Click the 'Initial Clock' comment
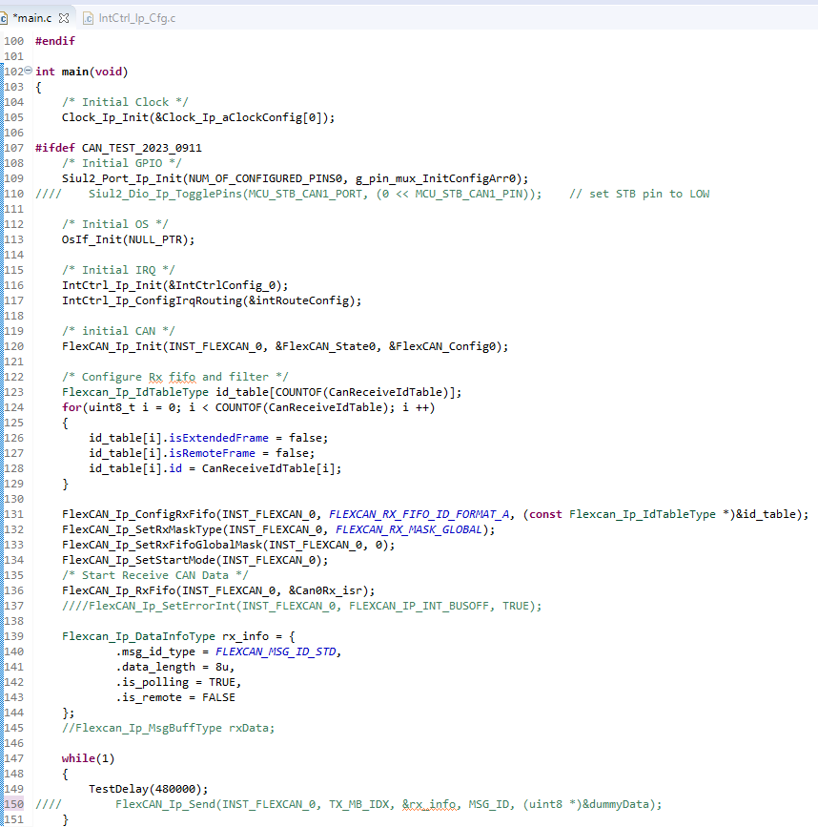 pos(125,102)
